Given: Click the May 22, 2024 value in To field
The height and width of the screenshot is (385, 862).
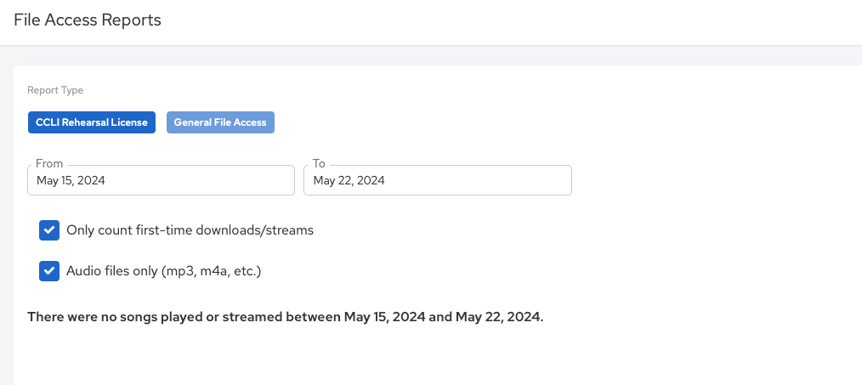Looking at the screenshot, I should (x=349, y=180).
